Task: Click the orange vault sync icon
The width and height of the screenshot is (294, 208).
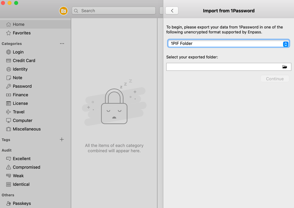Action: click(x=63, y=11)
